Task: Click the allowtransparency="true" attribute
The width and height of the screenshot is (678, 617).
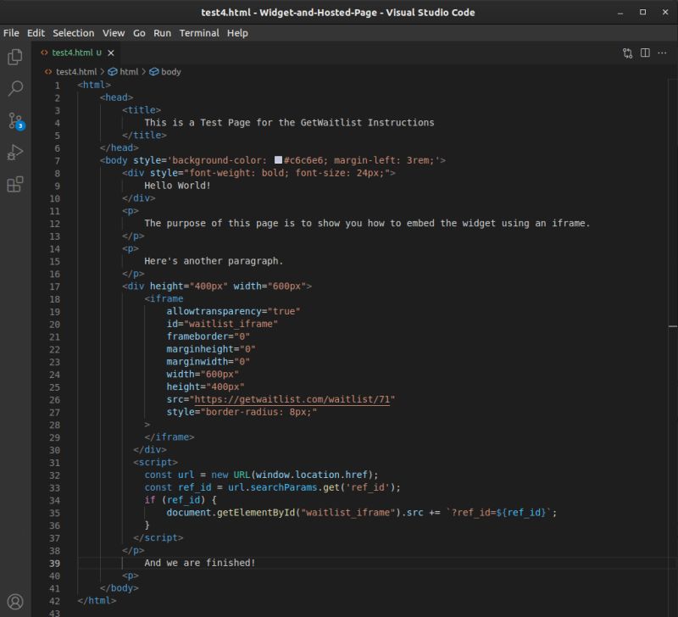Action: point(233,311)
